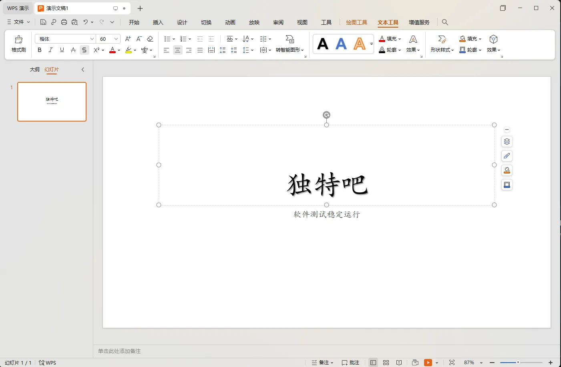
Task: Toggle bold on the selected text
Action: [x=39, y=50]
